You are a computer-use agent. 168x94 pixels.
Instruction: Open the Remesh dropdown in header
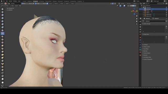click(129, 3)
